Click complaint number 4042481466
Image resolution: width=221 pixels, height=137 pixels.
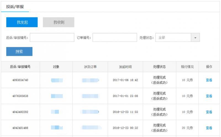coord(20,128)
